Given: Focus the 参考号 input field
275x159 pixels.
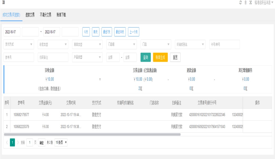Looking at the screenshot, I should [19, 57].
